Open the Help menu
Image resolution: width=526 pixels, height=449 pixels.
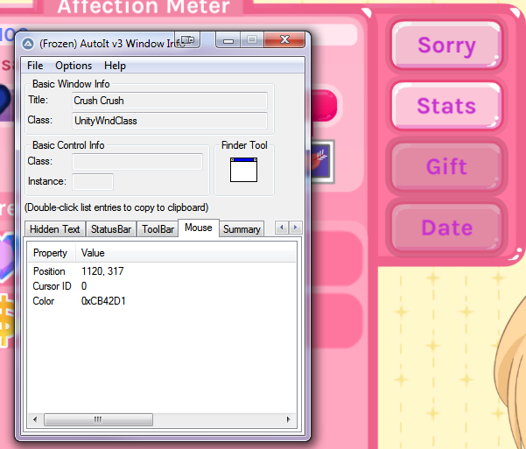coord(115,66)
